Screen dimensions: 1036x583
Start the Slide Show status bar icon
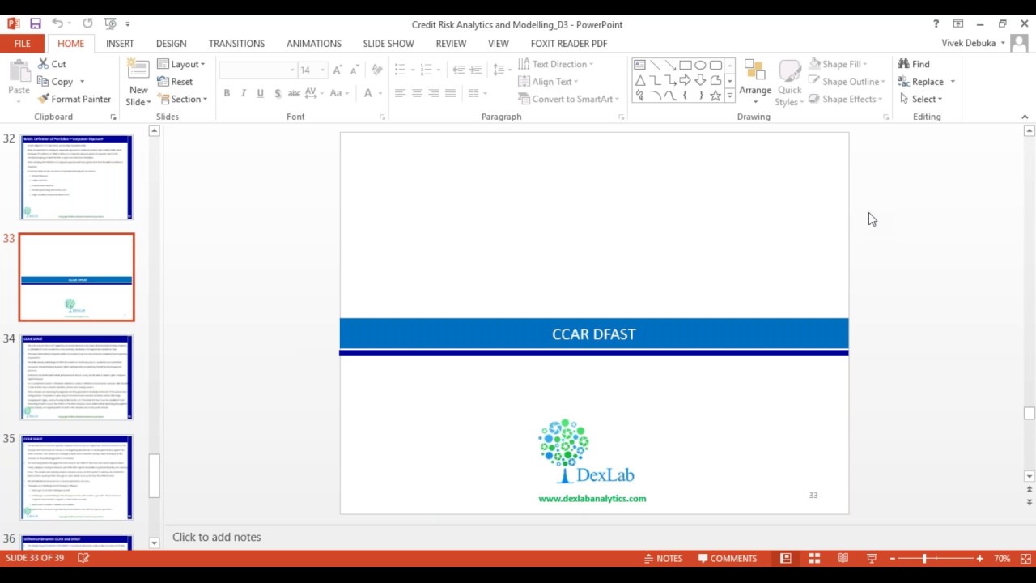872,558
